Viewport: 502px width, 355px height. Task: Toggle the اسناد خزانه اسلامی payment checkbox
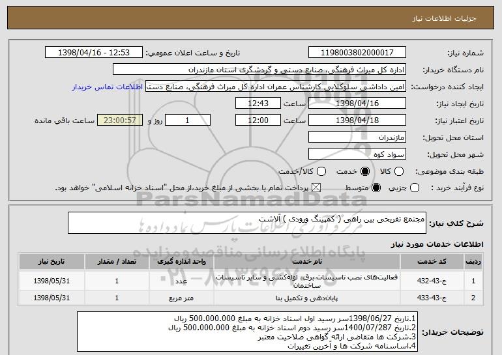coord(316,188)
